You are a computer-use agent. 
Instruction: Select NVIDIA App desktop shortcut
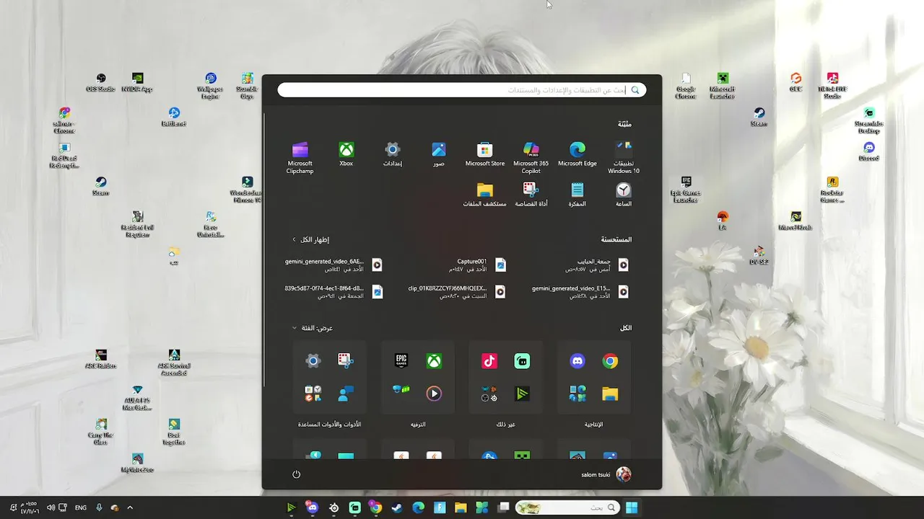137,82
